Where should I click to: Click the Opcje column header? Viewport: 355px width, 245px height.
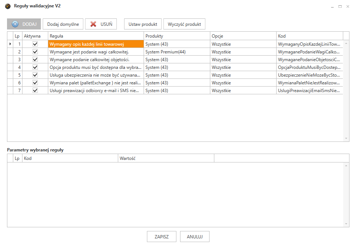243,36
